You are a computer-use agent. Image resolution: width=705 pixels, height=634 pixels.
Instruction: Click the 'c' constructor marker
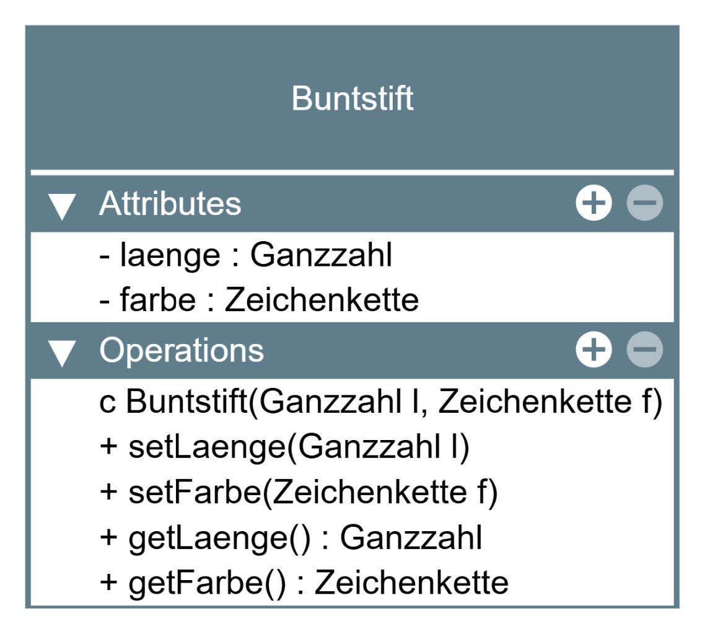(107, 403)
